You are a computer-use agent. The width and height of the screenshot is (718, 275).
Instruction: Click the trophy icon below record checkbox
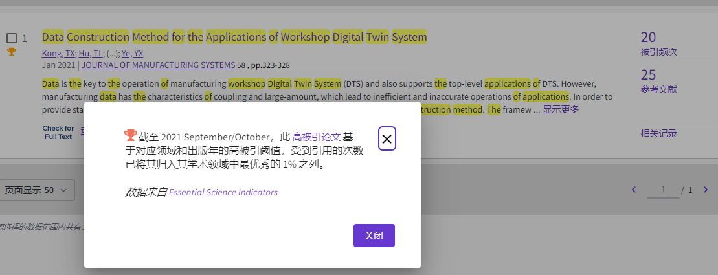pyautogui.click(x=12, y=52)
